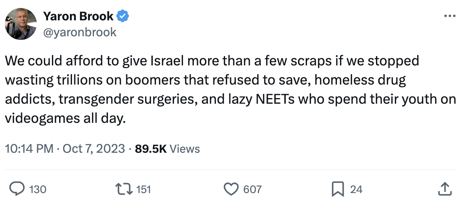This screenshot has width=456, height=209.
Task: Click the tweet text starting "We could afford"
Action: [212, 61]
